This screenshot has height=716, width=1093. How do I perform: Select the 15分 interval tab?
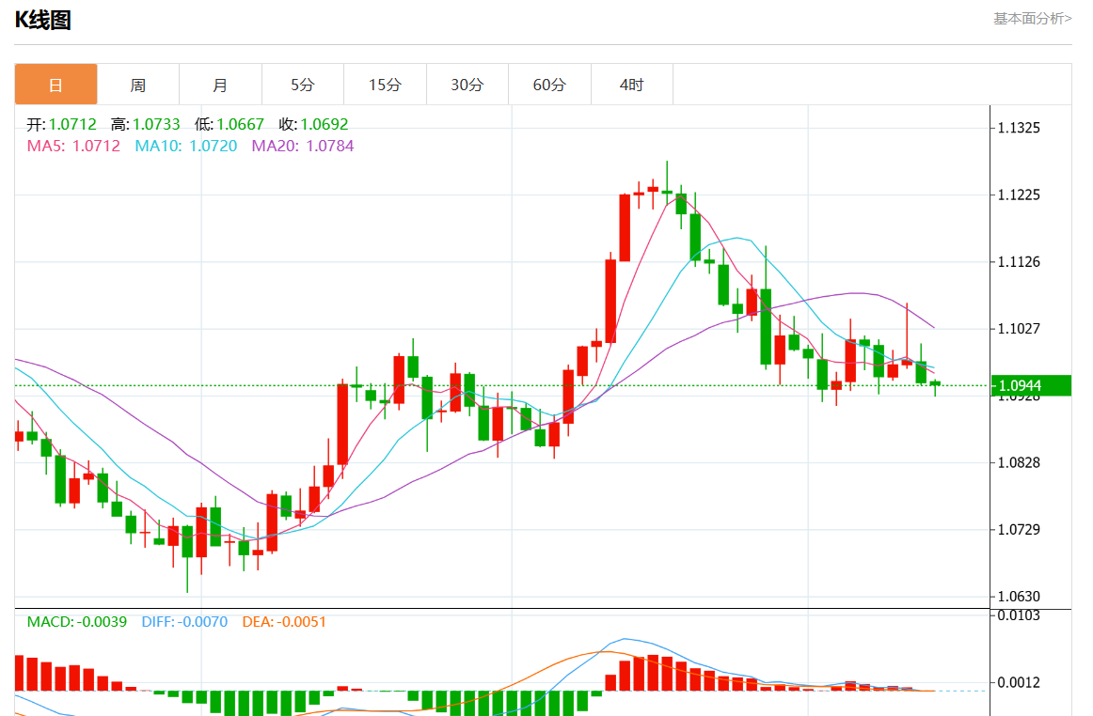(x=385, y=85)
